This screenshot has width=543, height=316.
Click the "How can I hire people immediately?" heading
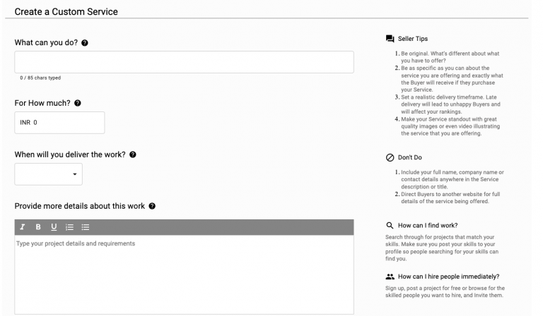448,276
